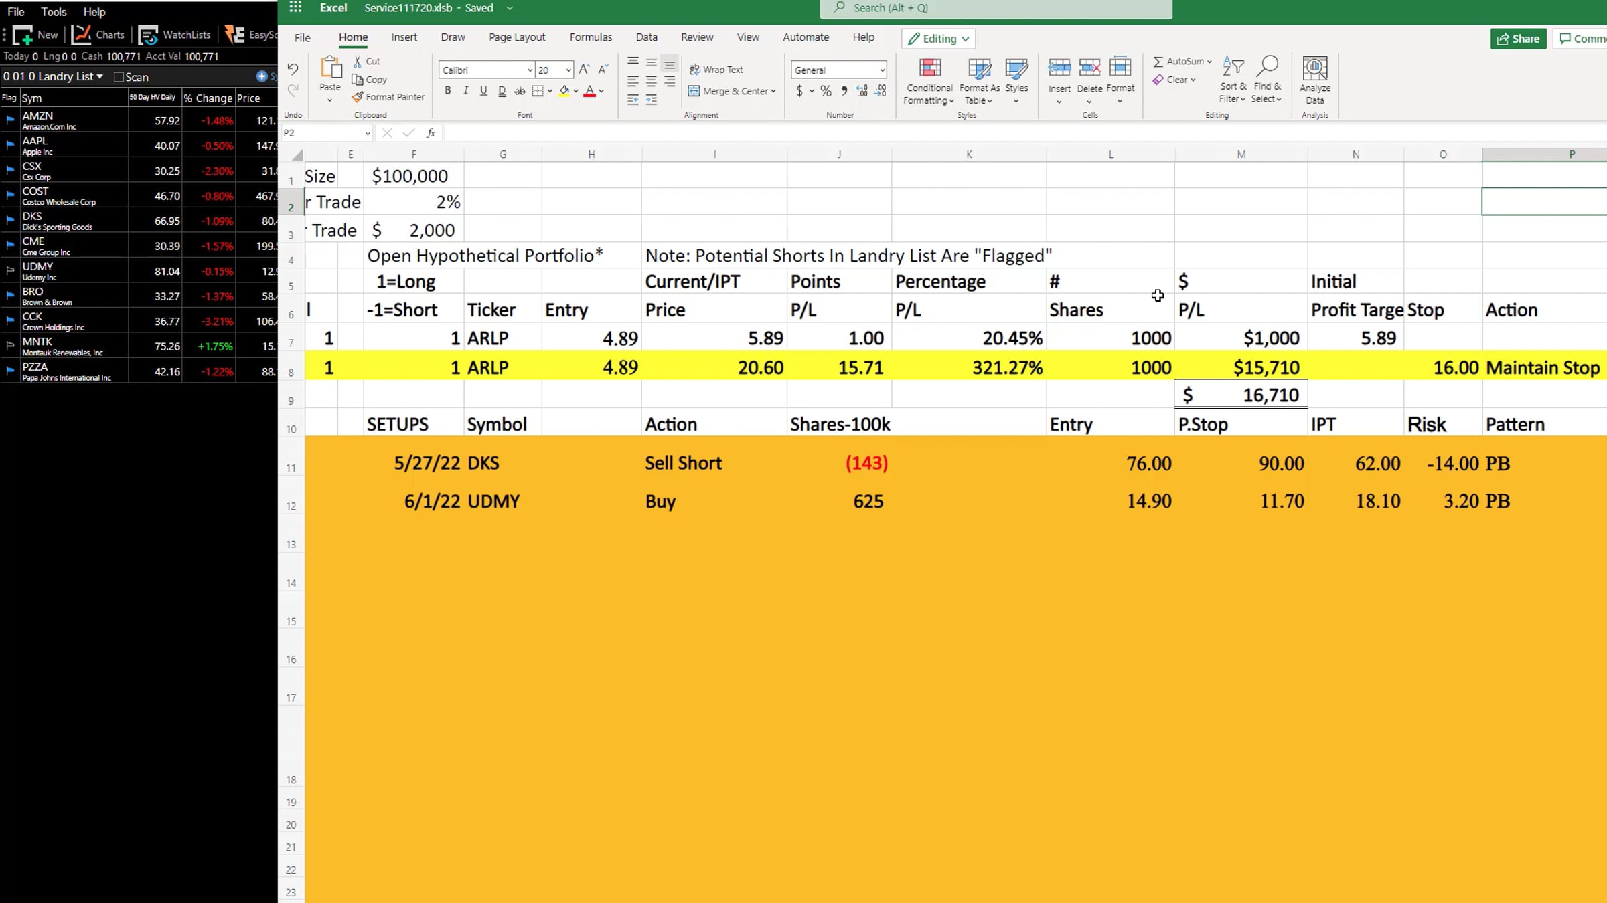Viewport: 1607px width, 903px height.
Task: Open the Calibri font name dropdown
Action: click(530, 70)
